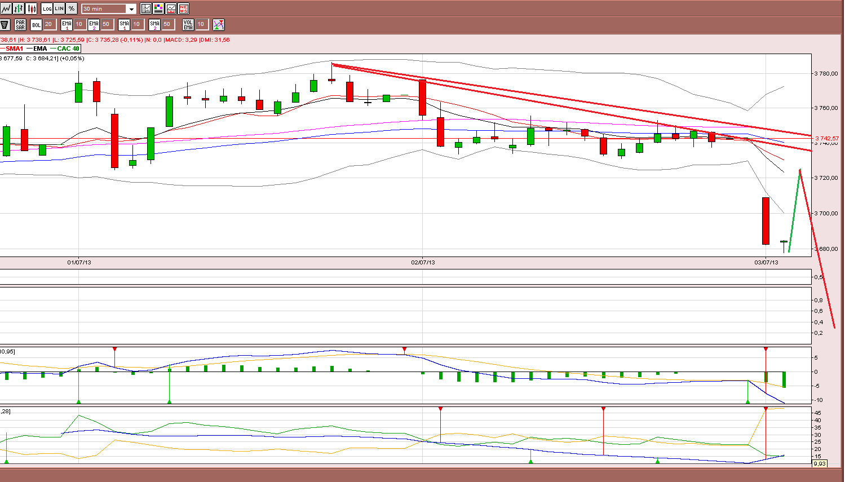
Task: Switch chart to bar (OHLC) display
Action: point(19,8)
